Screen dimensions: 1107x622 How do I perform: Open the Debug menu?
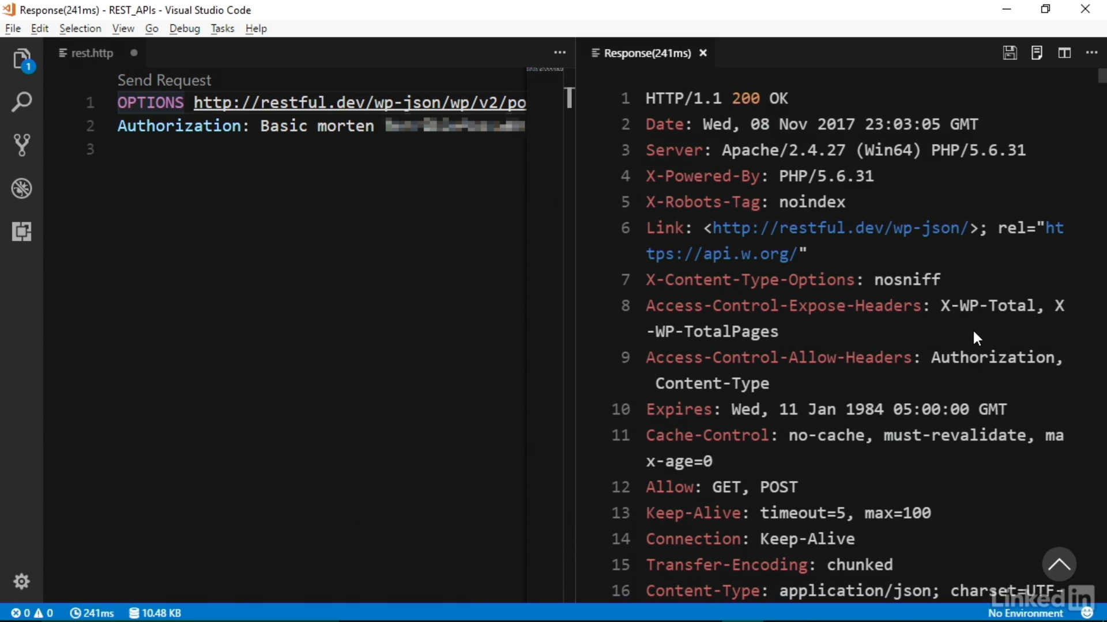tap(184, 28)
